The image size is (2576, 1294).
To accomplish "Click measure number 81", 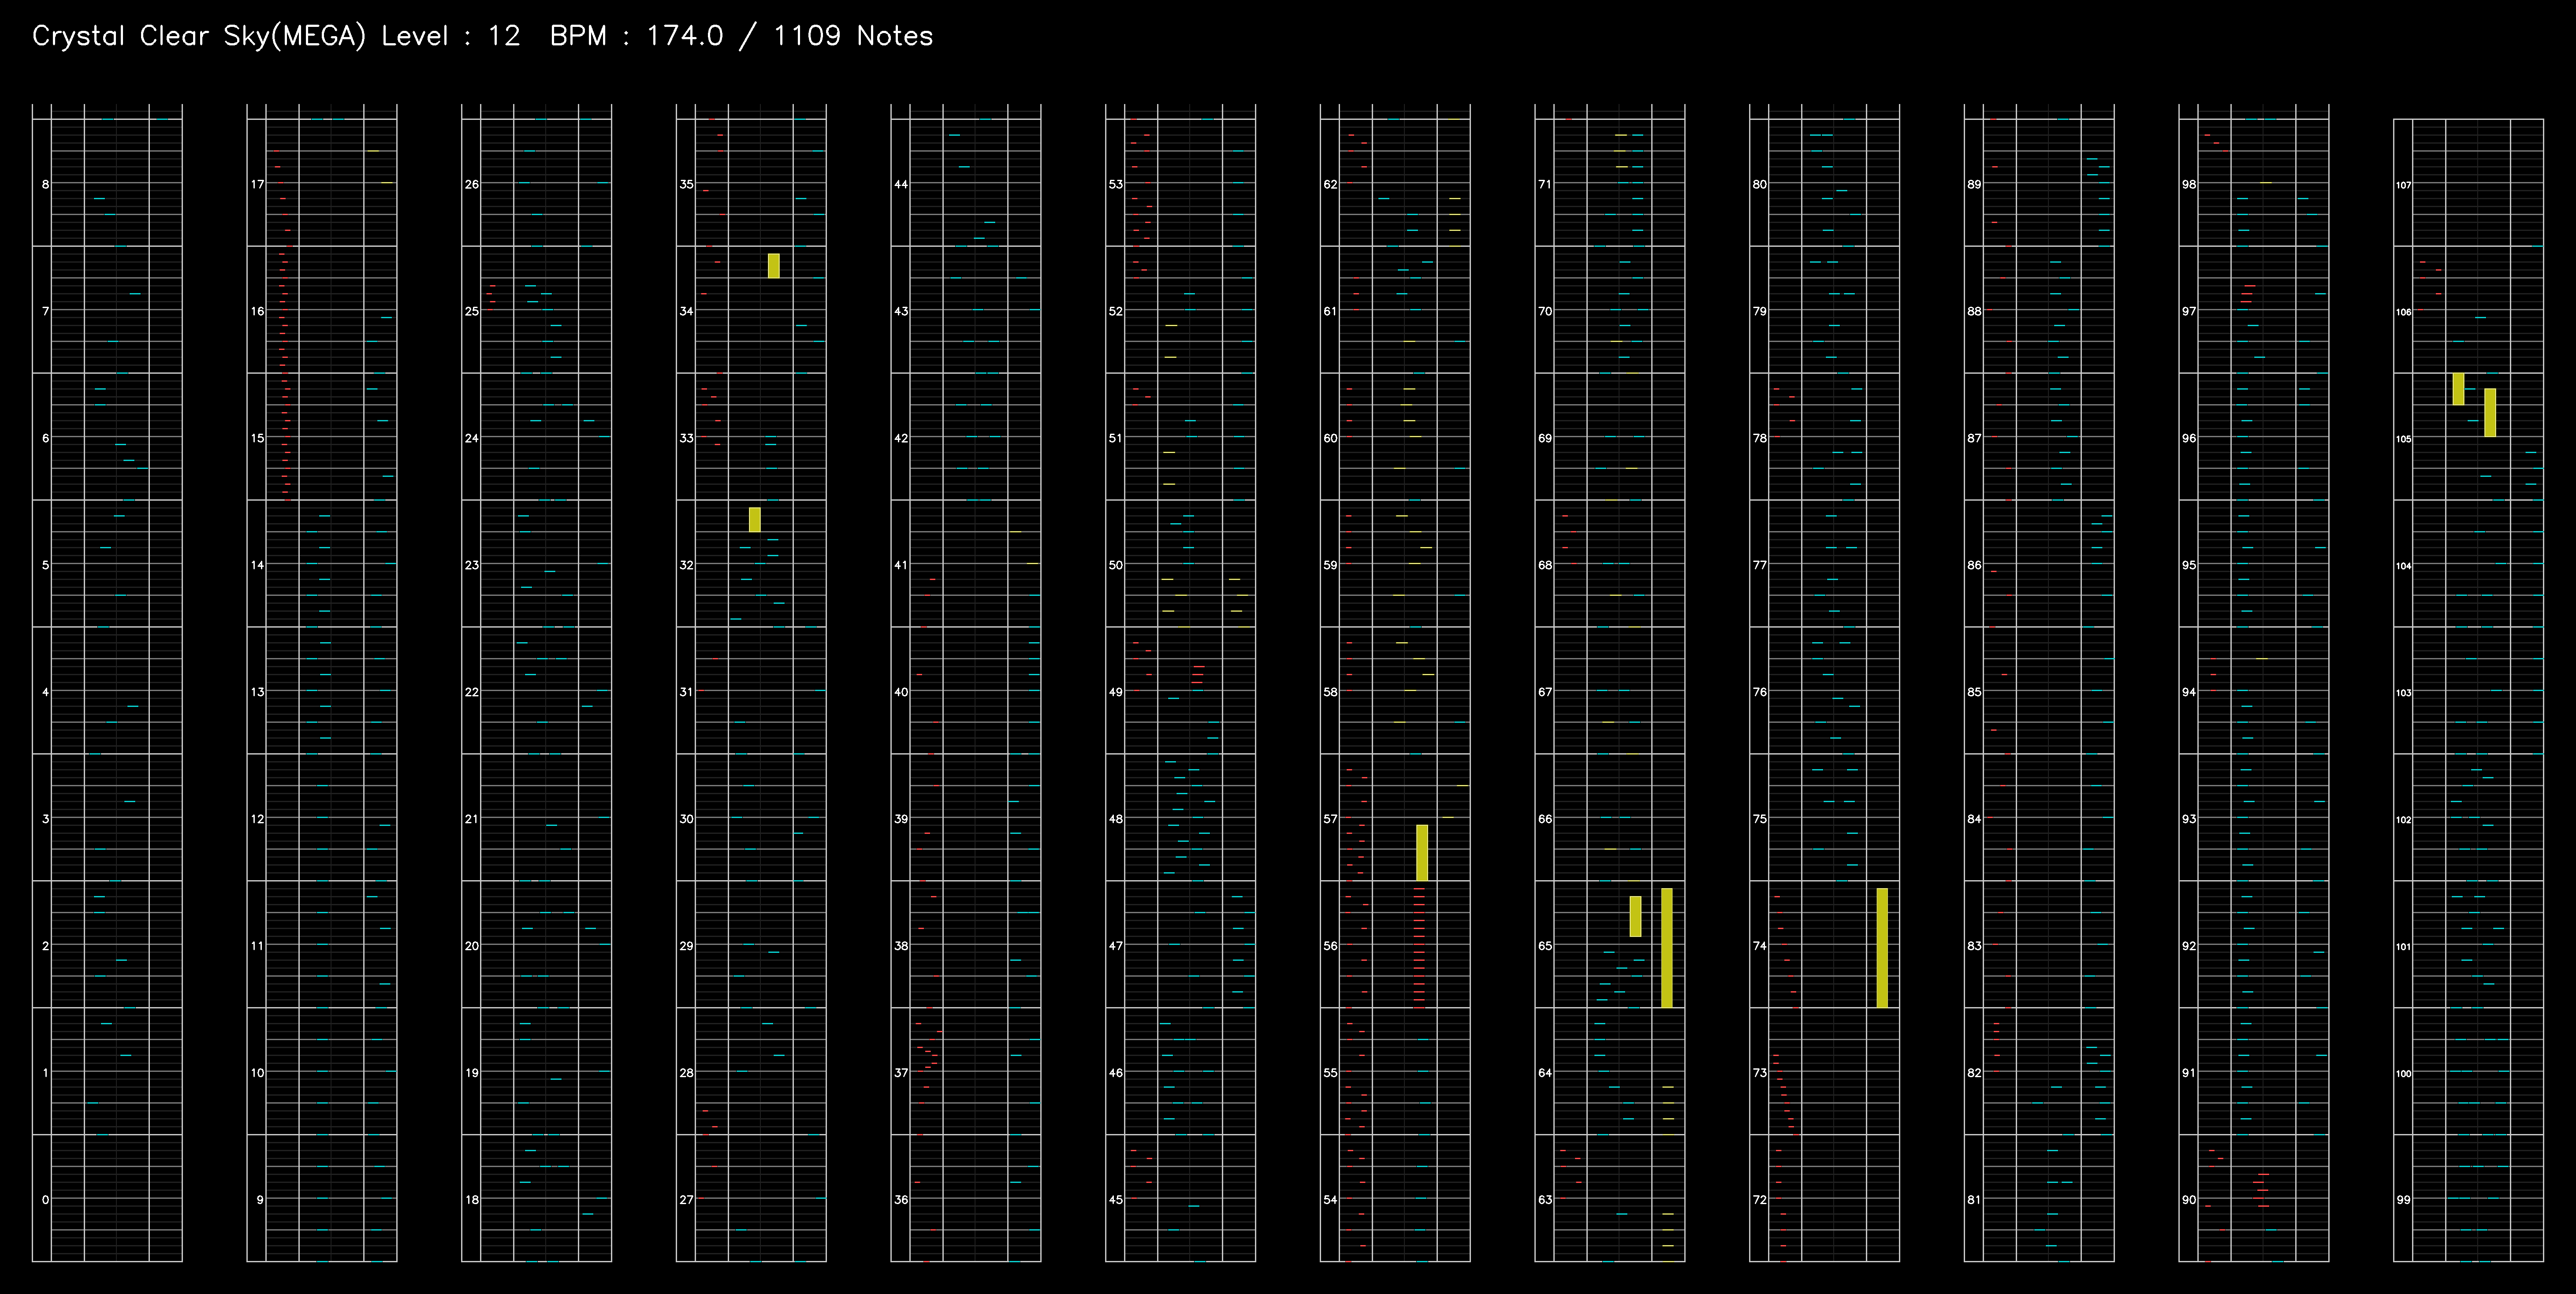I will [1974, 1199].
